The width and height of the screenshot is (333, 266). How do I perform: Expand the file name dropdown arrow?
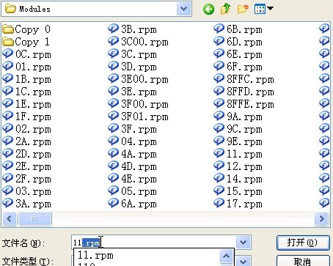244,243
